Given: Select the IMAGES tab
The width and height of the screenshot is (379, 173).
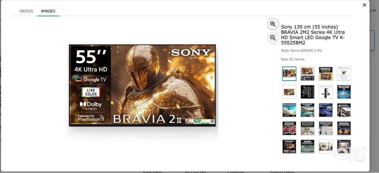Looking at the screenshot, I should pos(48,11).
